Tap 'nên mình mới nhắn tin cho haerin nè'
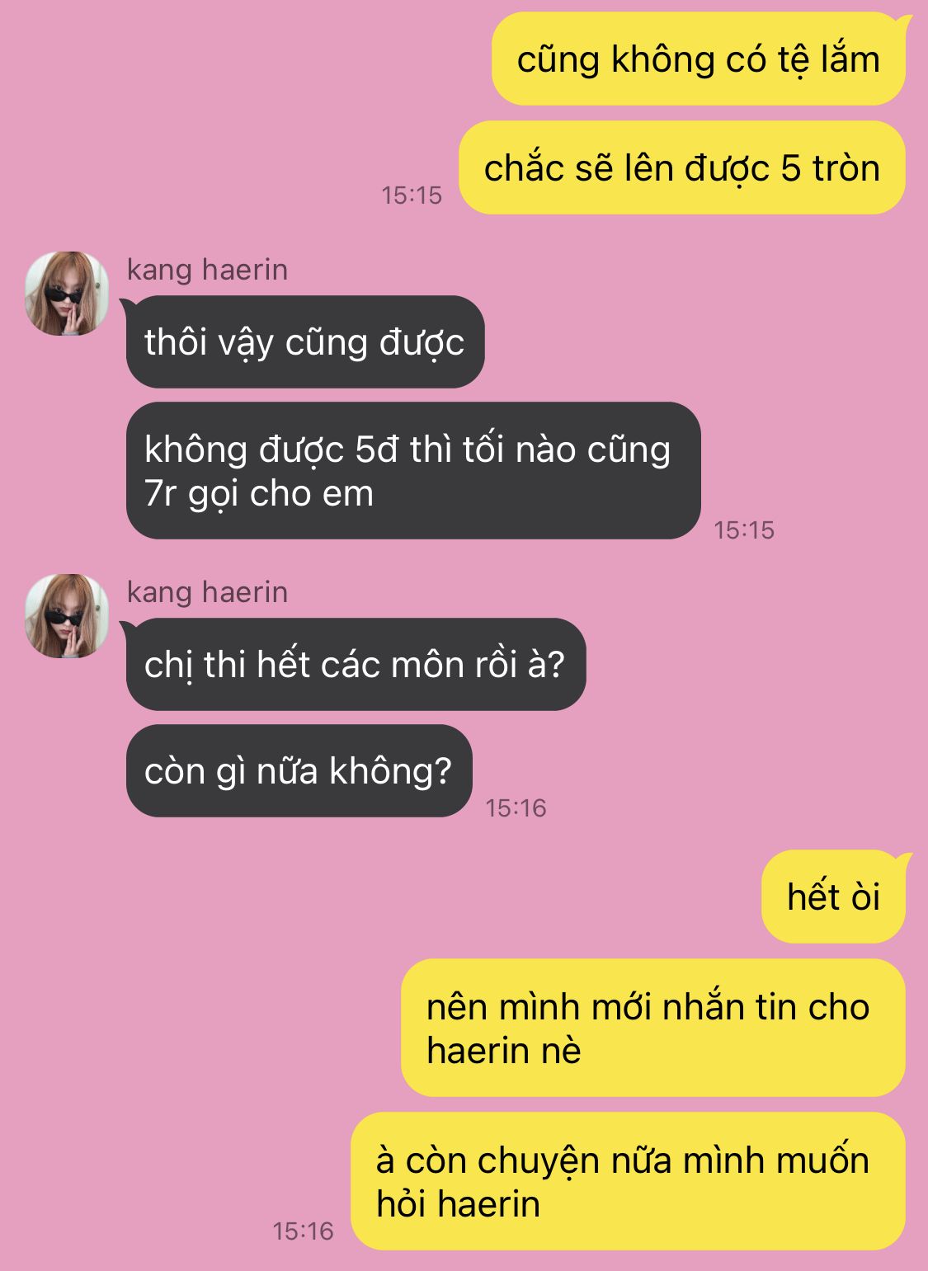This screenshot has width=928, height=1271. 653,1028
